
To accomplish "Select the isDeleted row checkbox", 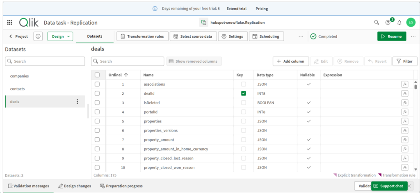I will 97,103.
